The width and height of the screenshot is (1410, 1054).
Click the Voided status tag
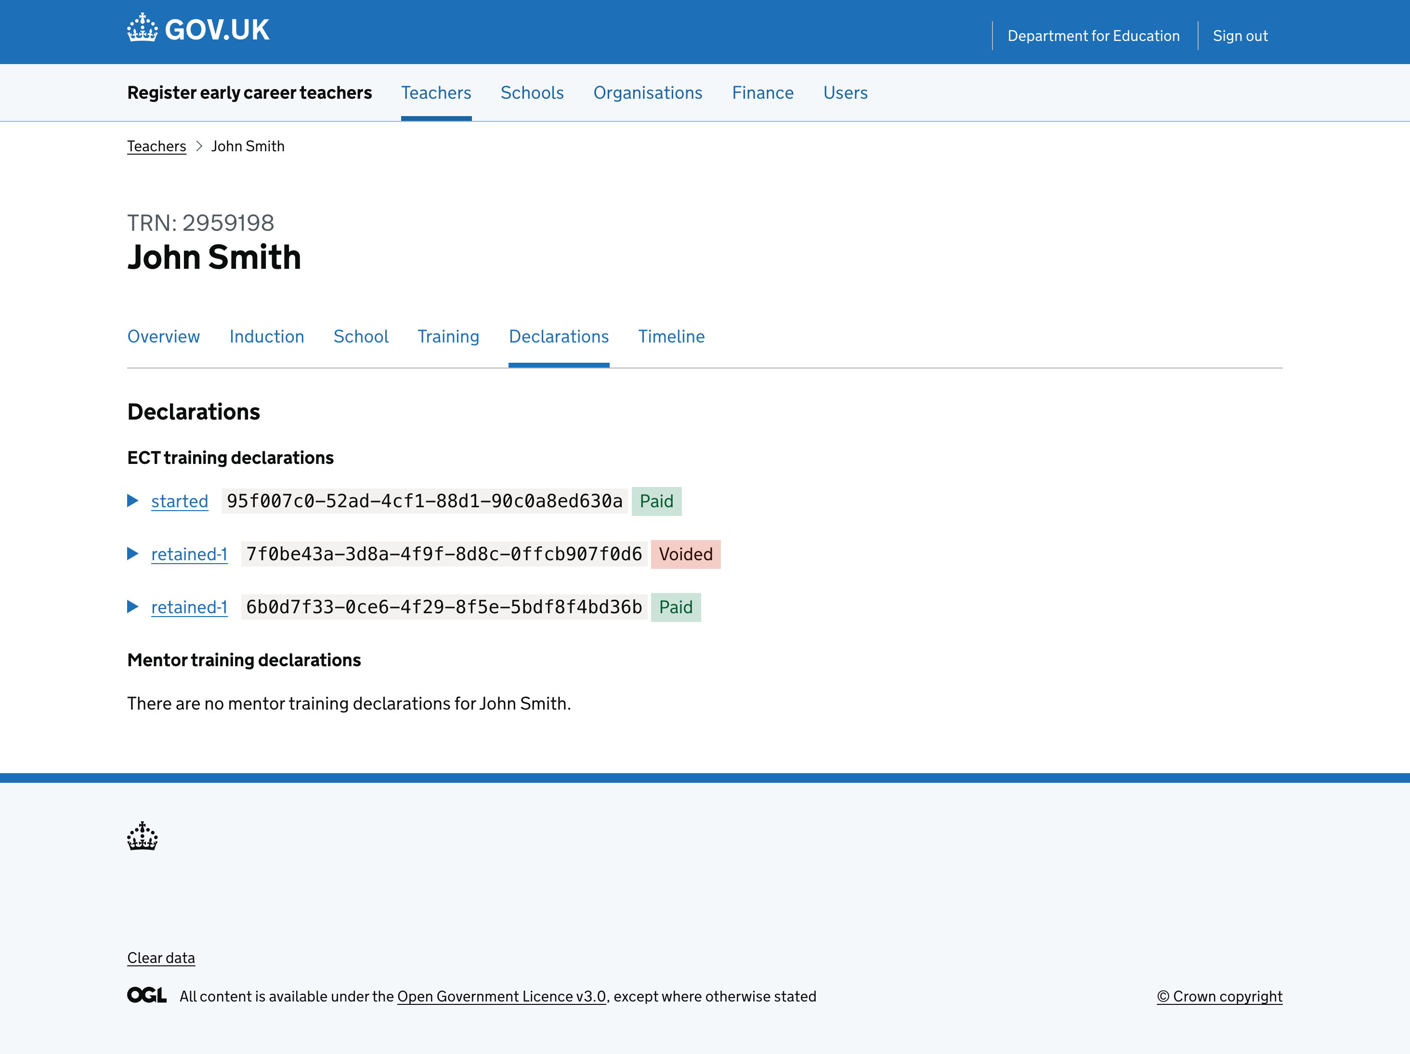tap(685, 554)
